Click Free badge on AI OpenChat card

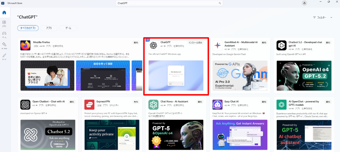pyautogui.click(x=328, y=102)
